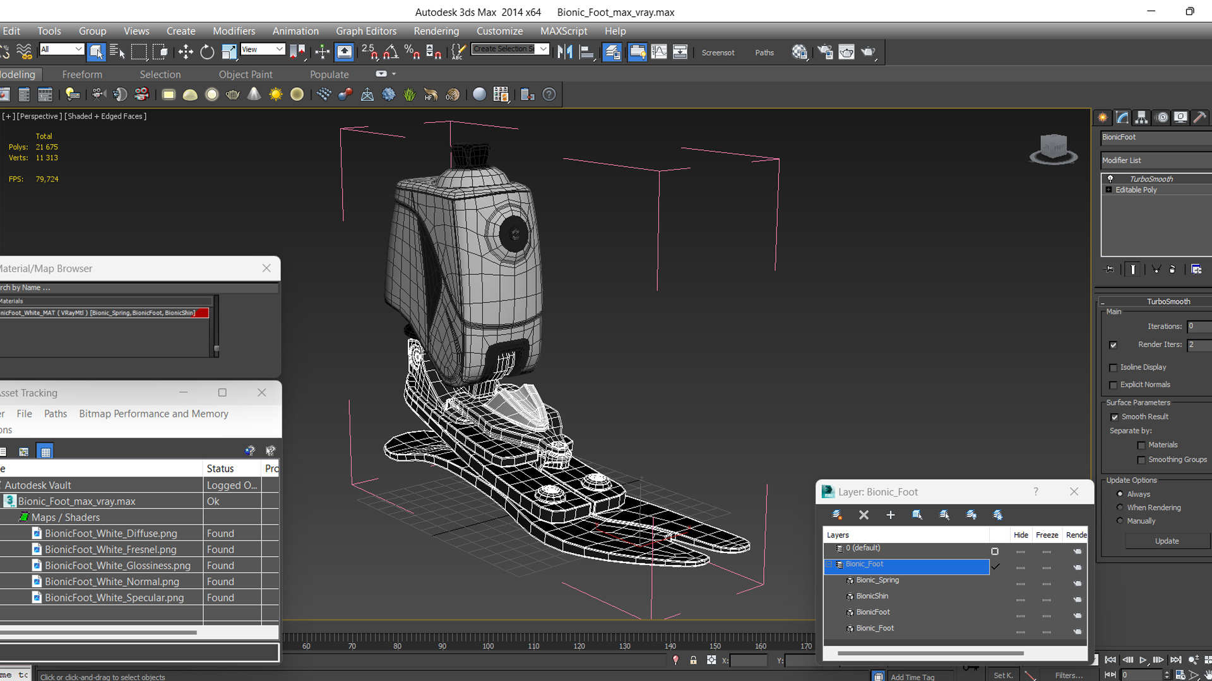
Task: Click the Align tool icon
Action: [586, 52]
